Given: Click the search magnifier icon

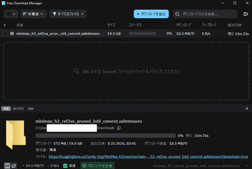Looking at the screenshot, I should click(x=177, y=14).
